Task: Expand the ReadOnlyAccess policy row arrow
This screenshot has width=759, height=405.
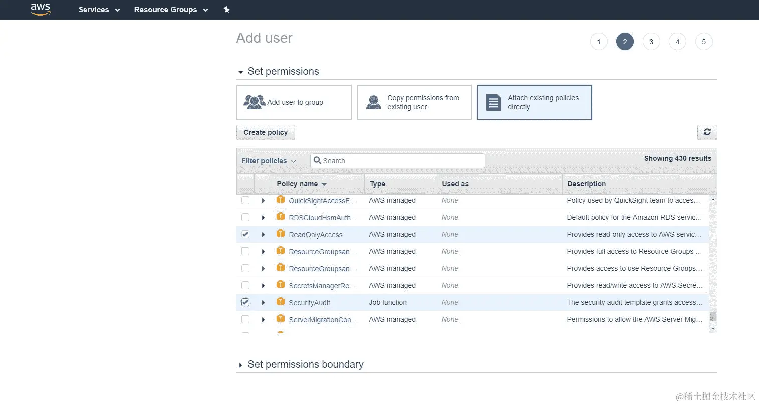Action: tap(263, 235)
